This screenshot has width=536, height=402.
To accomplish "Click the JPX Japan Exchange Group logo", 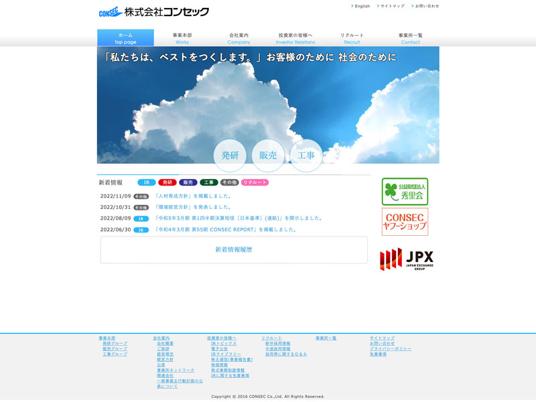I will point(406,259).
